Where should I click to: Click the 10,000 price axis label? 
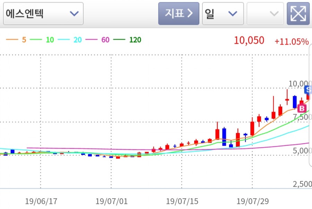coord(300,84)
